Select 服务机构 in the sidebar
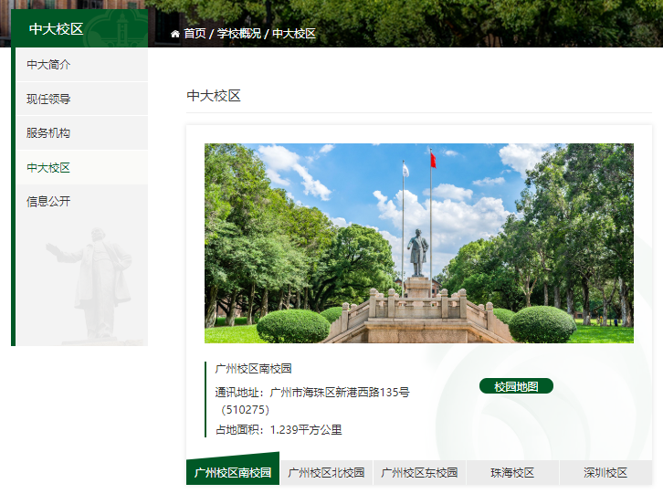The image size is (663, 494). point(82,133)
